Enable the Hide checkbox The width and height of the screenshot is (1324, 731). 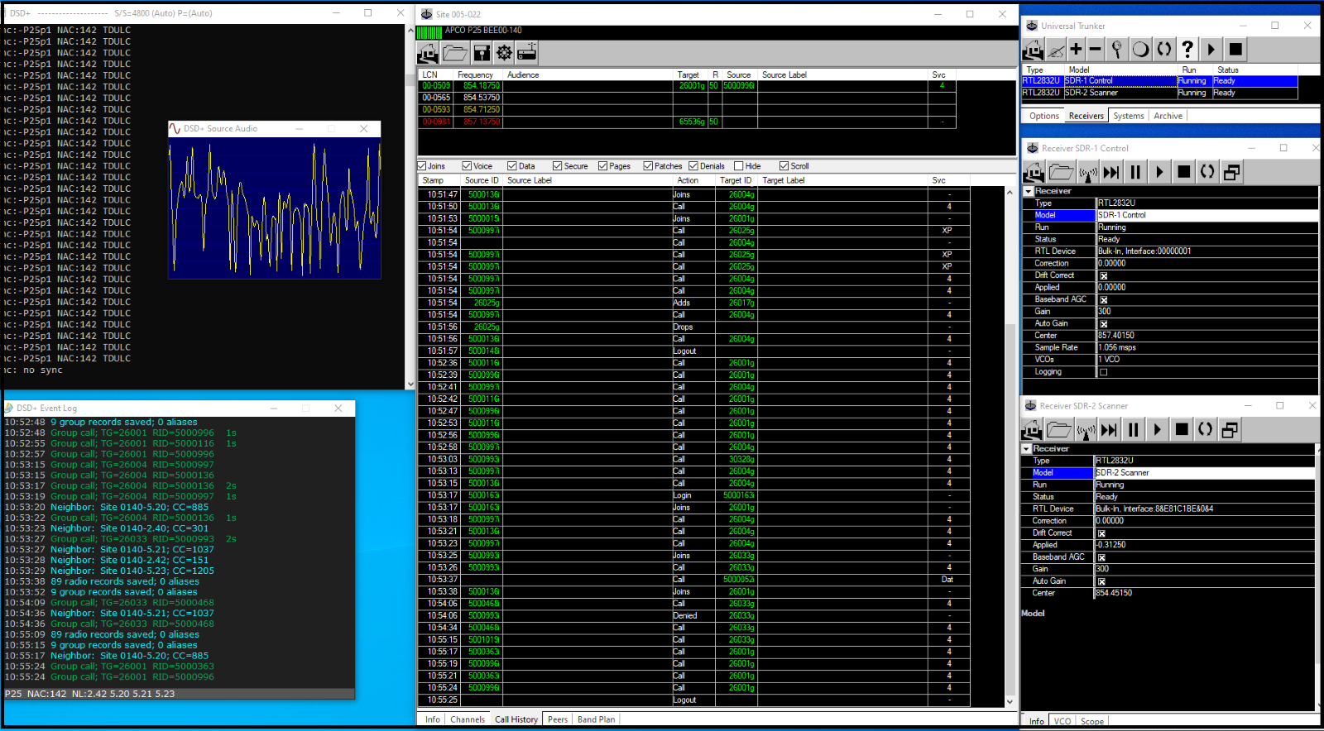pyautogui.click(x=739, y=166)
